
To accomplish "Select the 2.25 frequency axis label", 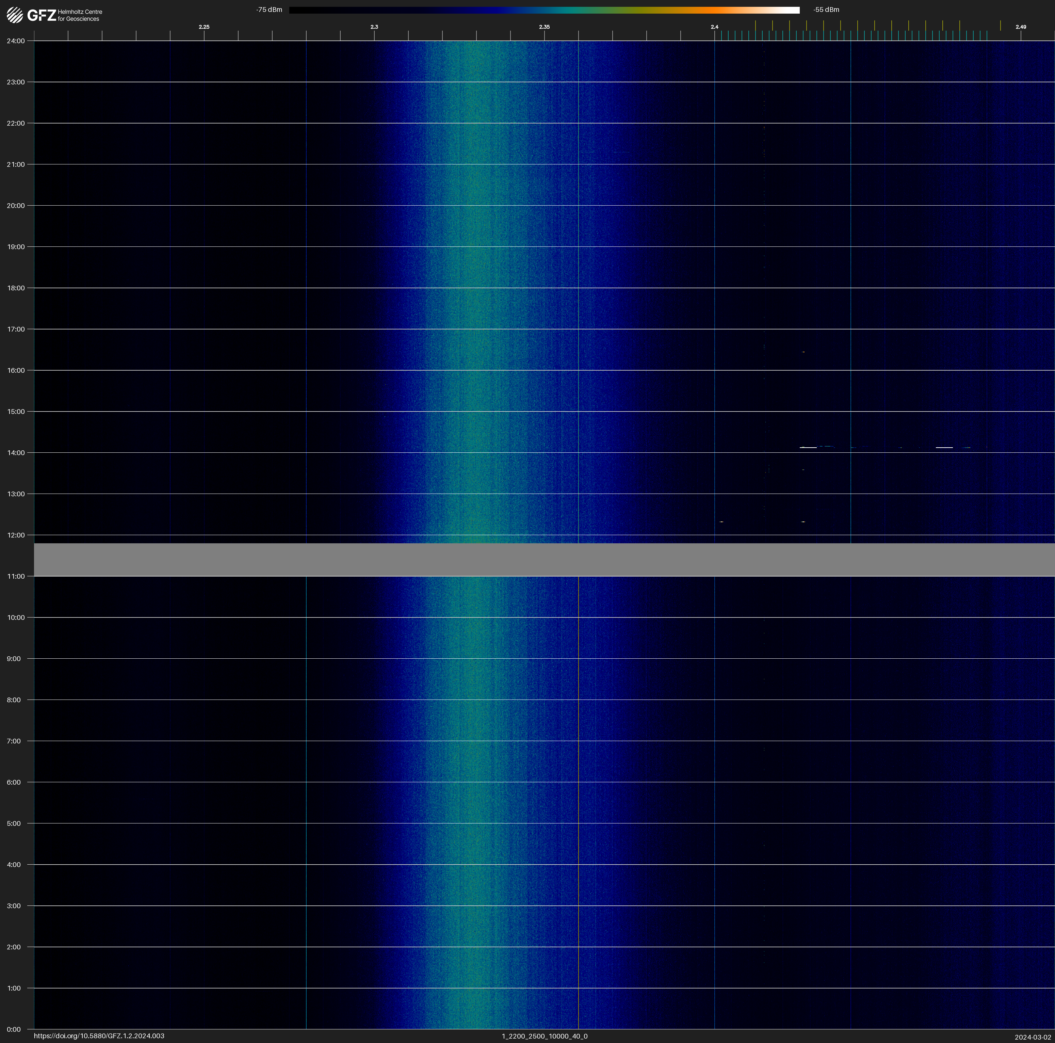I will [x=204, y=27].
